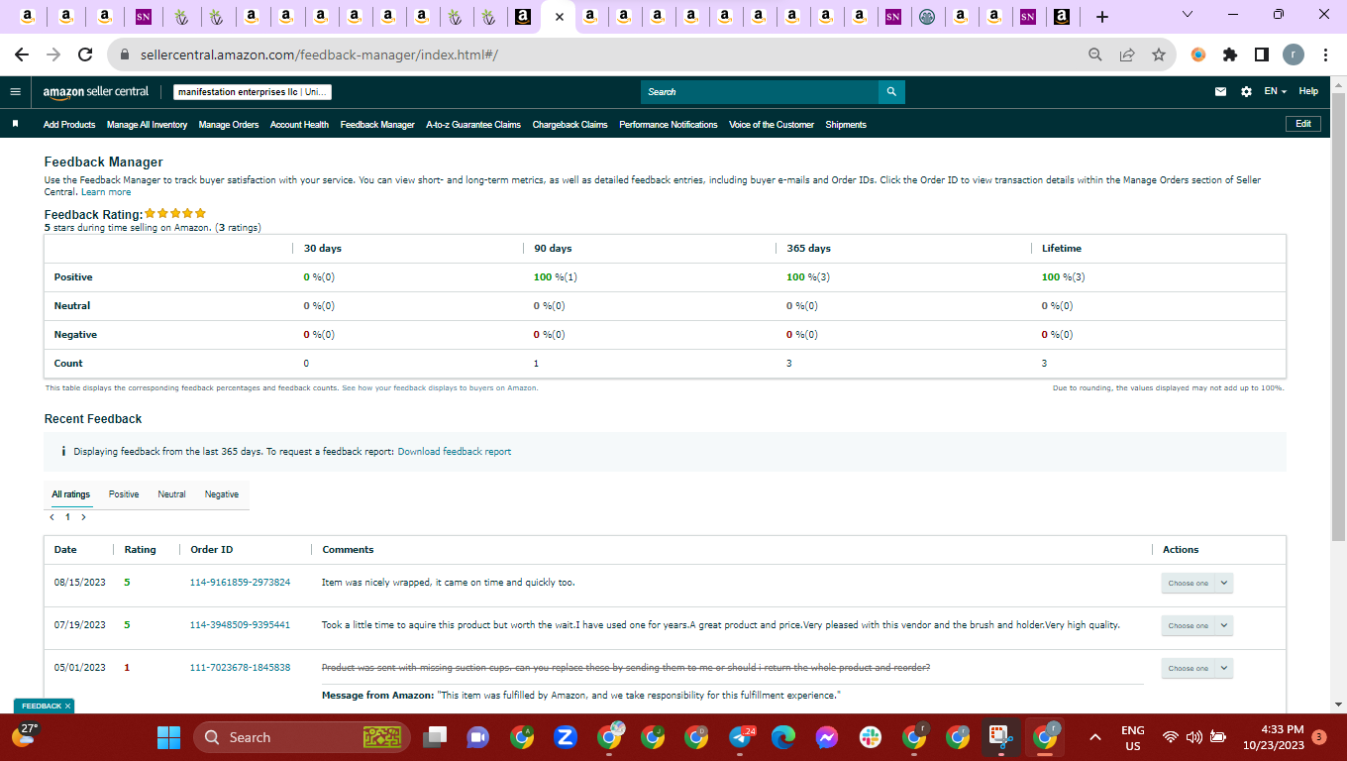This screenshot has width=1347, height=761.
Task: Close the active browser tab
Action: tap(560, 17)
